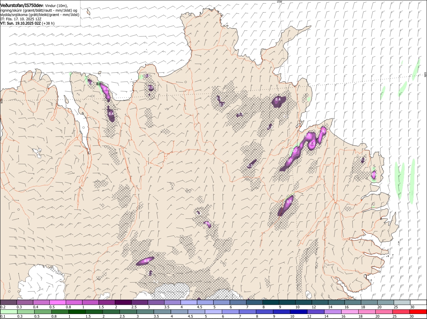Pick the lower legend swatch labeled 2
427x319 pixels.
tap(111, 312)
